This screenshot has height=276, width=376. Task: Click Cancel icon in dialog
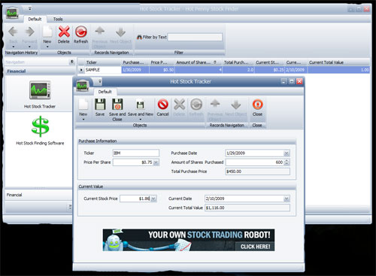162,105
